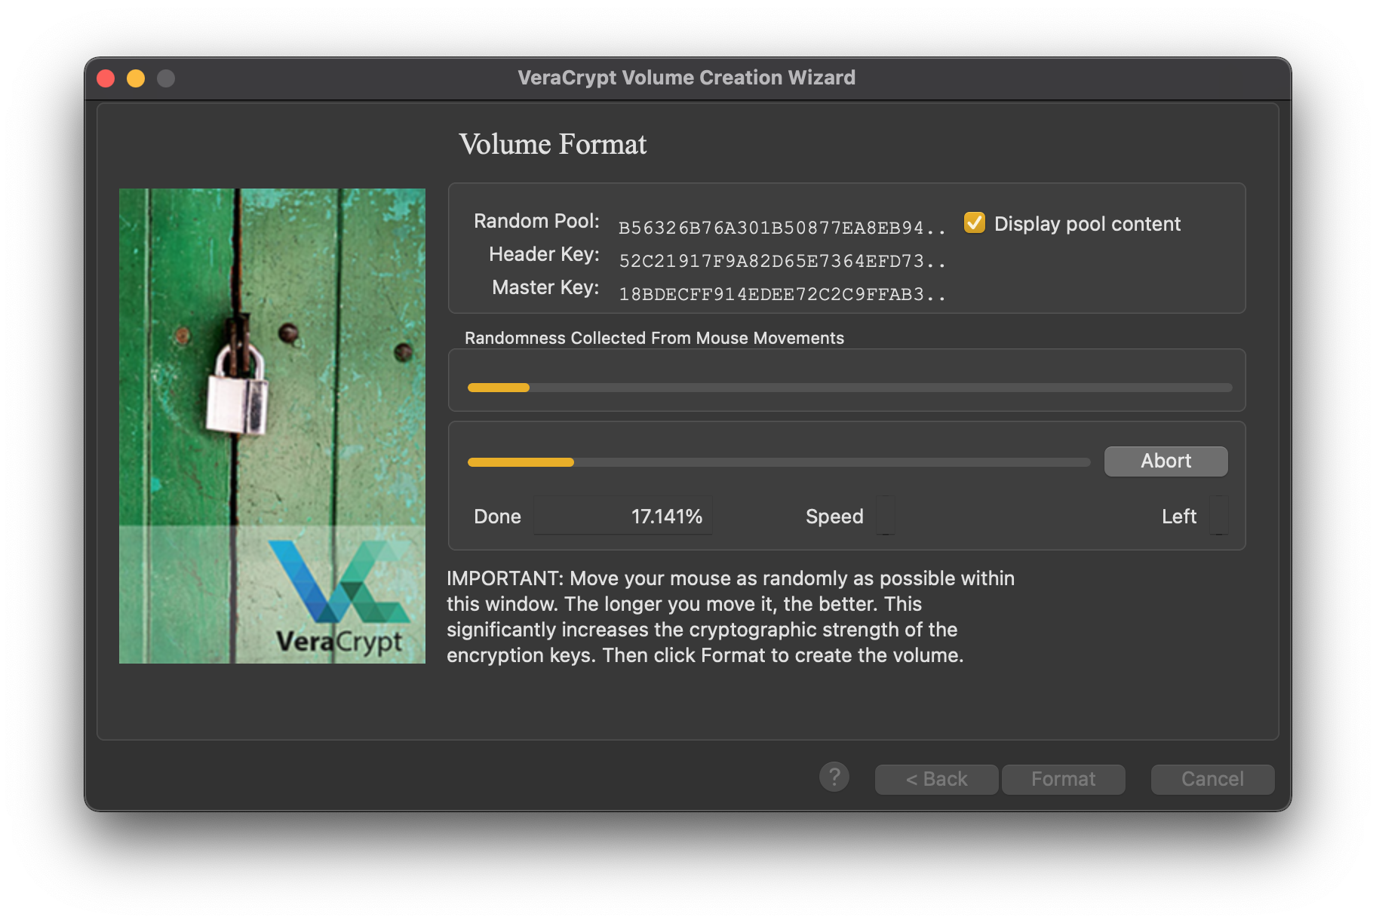Click the VeraCrypt padlock image
This screenshot has width=1376, height=923.
click(x=272, y=426)
